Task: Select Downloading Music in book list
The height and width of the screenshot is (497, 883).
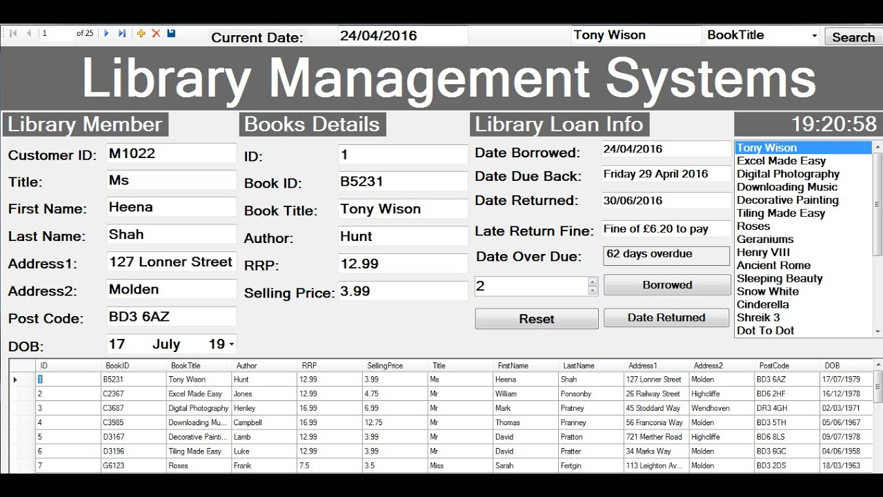Action: click(x=804, y=187)
